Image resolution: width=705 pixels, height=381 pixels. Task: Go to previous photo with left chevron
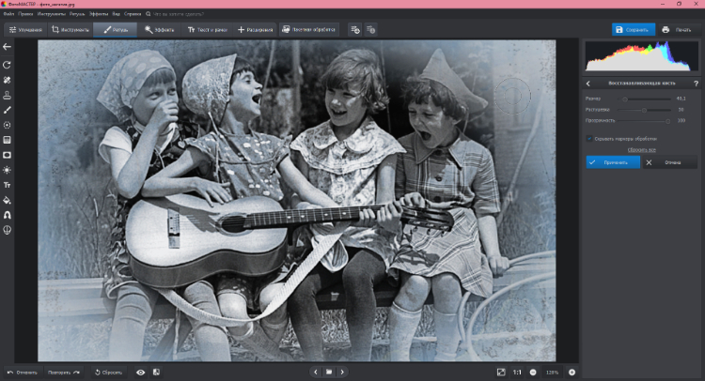(x=315, y=373)
